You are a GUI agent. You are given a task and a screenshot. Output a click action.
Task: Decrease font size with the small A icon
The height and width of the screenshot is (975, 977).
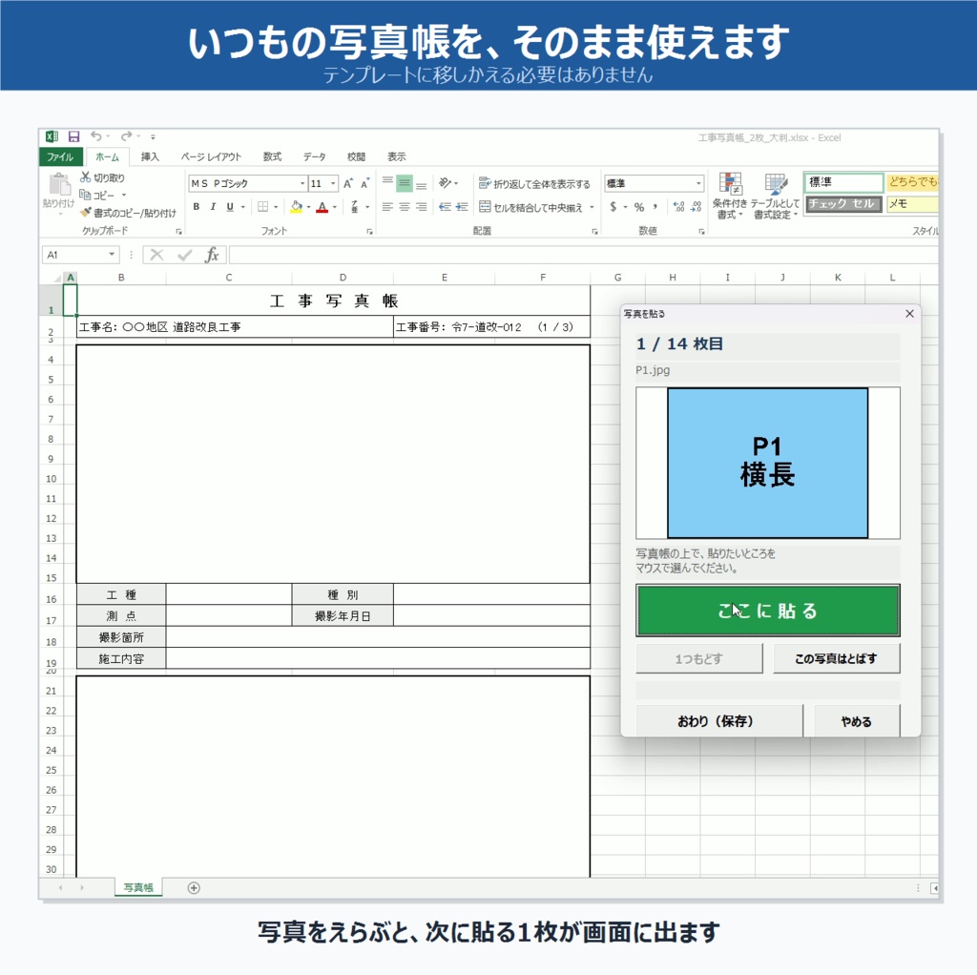click(364, 183)
